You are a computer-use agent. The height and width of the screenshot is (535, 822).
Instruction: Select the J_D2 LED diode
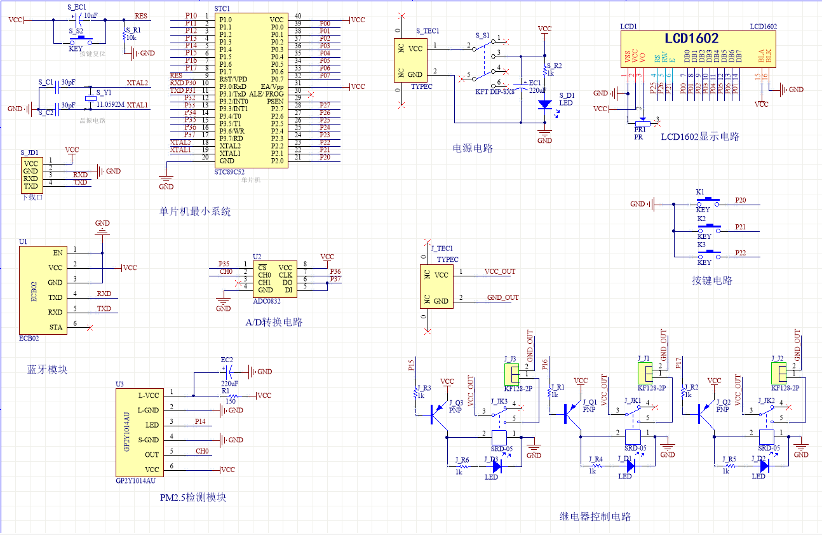[764, 466]
